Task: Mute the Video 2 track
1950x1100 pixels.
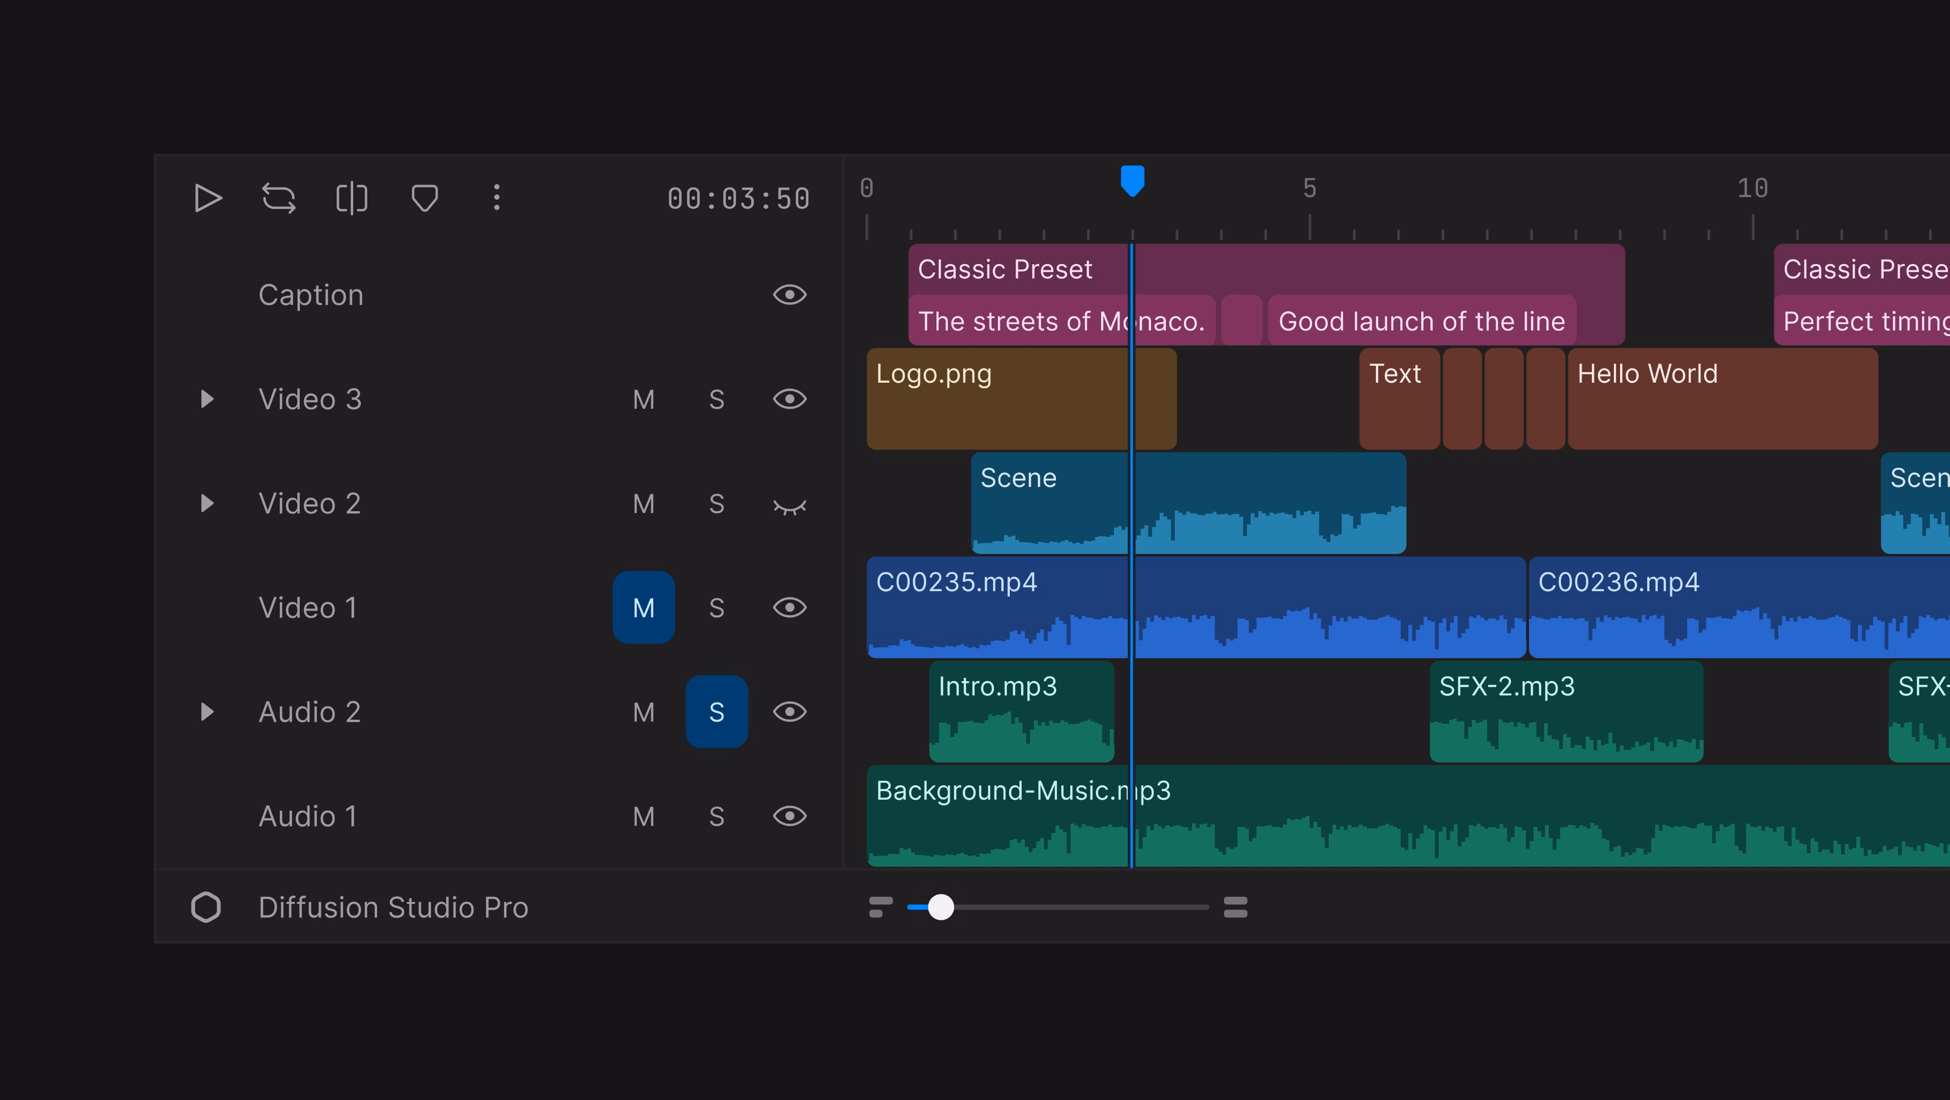Action: coord(644,504)
